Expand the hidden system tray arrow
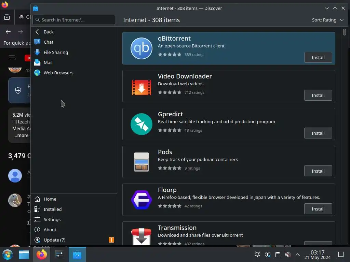The image size is (350, 262). point(298,254)
